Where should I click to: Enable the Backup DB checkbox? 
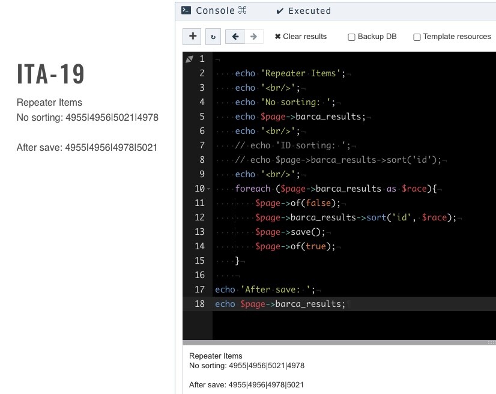352,37
